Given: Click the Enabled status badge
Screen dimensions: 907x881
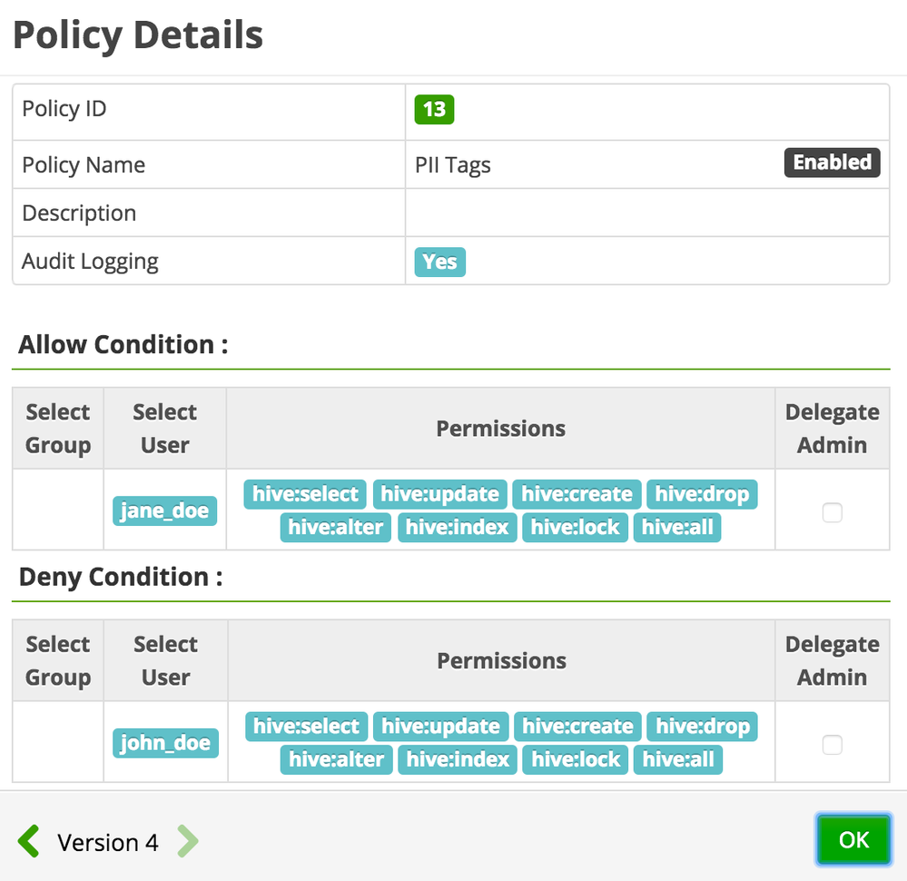Looking at the screenshot, I should tap(832, 163).
